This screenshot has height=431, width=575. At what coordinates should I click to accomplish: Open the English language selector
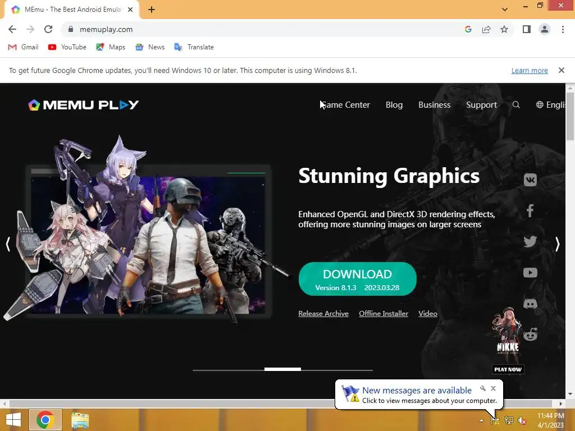[550, 105]
